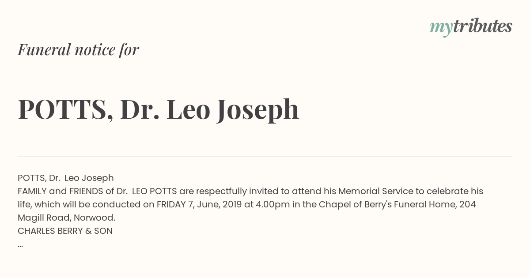Select the "Funeral notice for" subtitle
Image resolution: width=530 pixels, height=278 pixels.
coord(79,49)
